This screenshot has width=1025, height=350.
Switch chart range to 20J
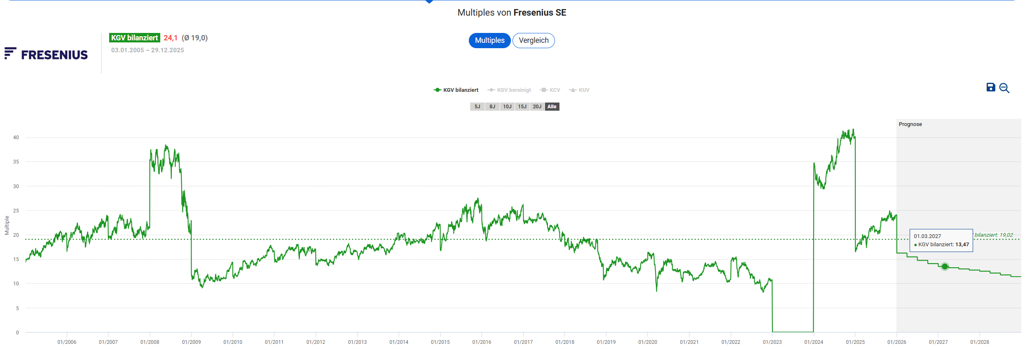pyautogui.click(x=537, y=107)
